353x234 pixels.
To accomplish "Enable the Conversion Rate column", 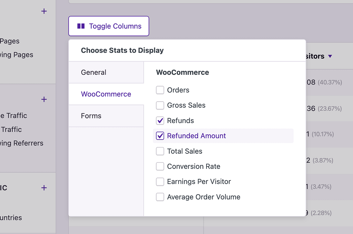I will point(160,166).
